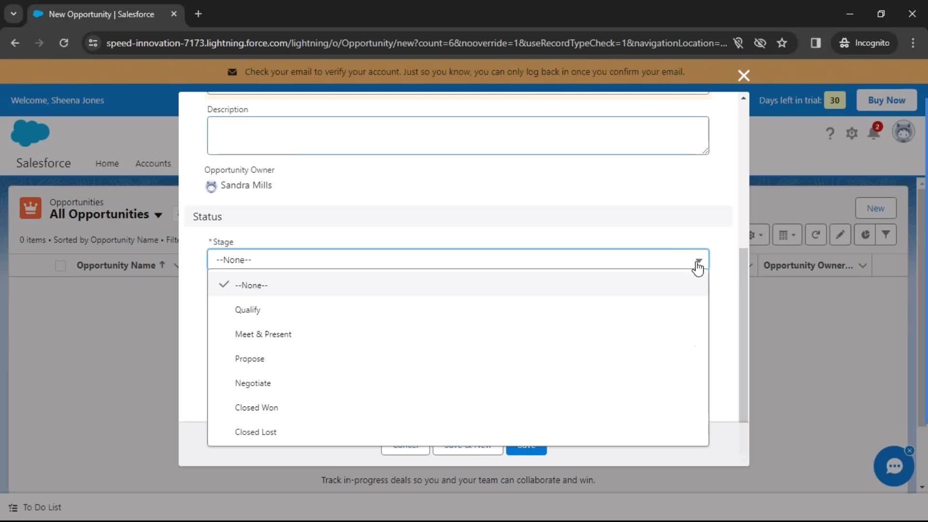This screenshot has width=928, height=522.
Task: Open the Setup gear icon
Action: (x=852, y=133)
